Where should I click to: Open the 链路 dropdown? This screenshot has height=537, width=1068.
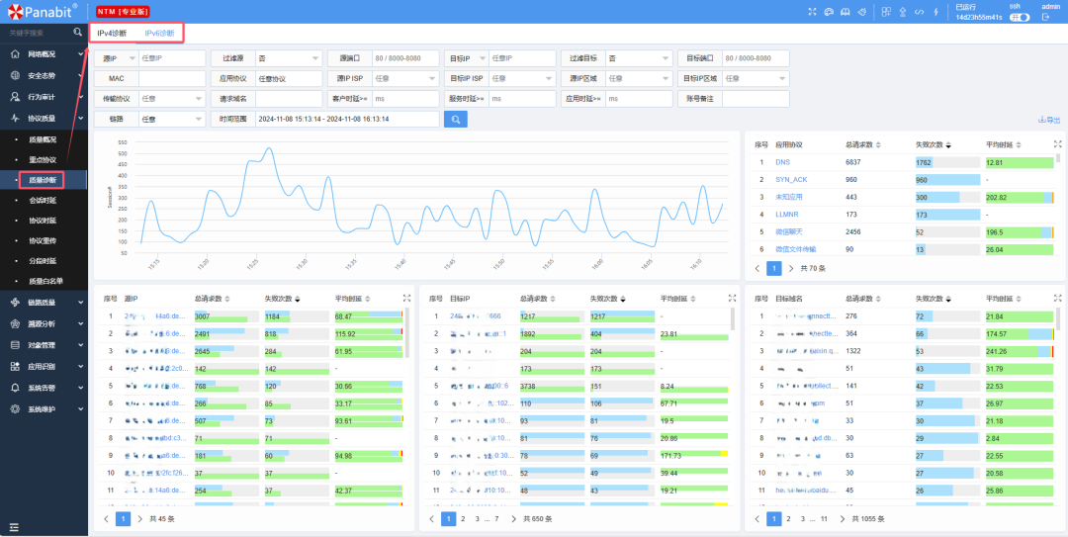tap(172, 119)
